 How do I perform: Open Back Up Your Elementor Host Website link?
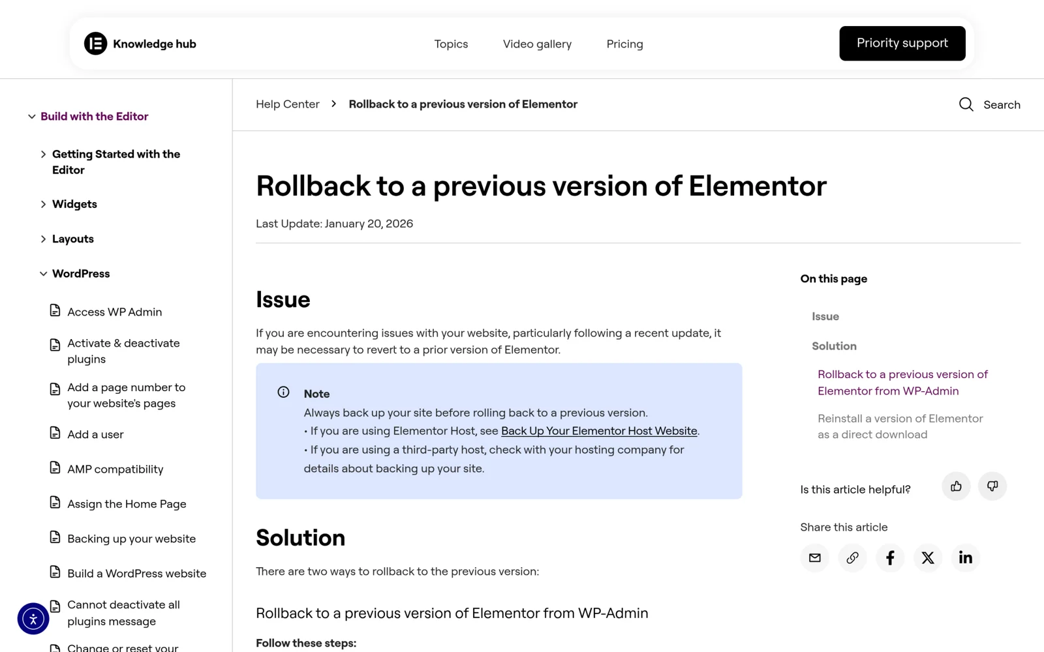tap(599, 431)
